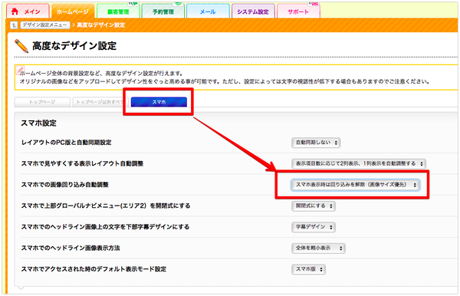Open the 顧客管理 tab

118,12
